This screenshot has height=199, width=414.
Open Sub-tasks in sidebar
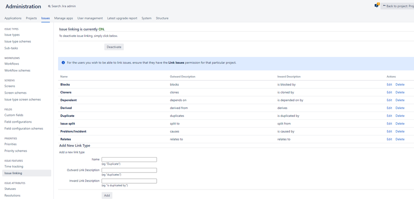[11, 48]
